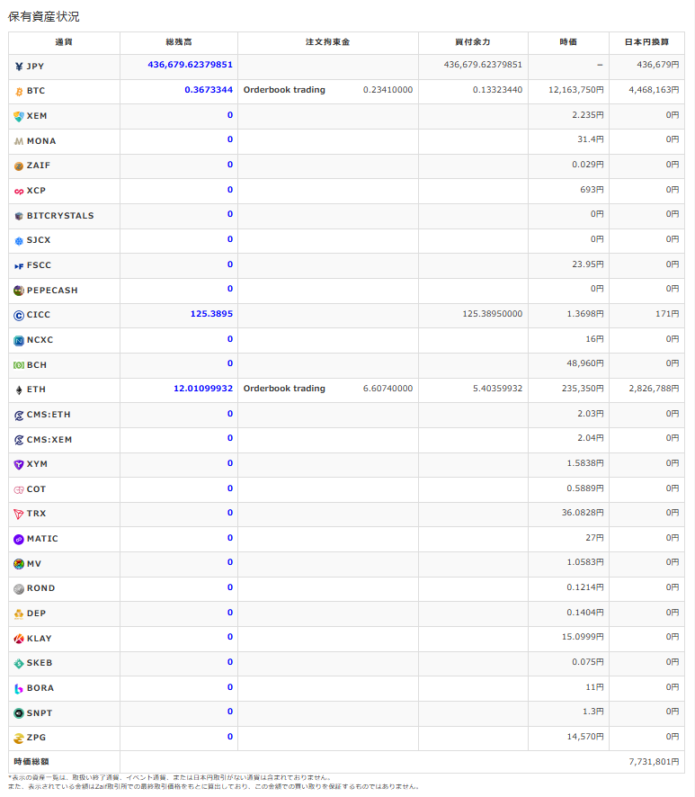Screen dimensions: 695x797
Task: Click the TRX Tron icon
Action: (x=19, y=515)
